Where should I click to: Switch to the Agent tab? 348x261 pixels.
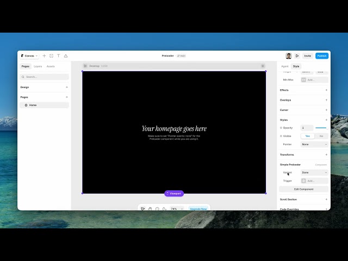coord(285,66)
